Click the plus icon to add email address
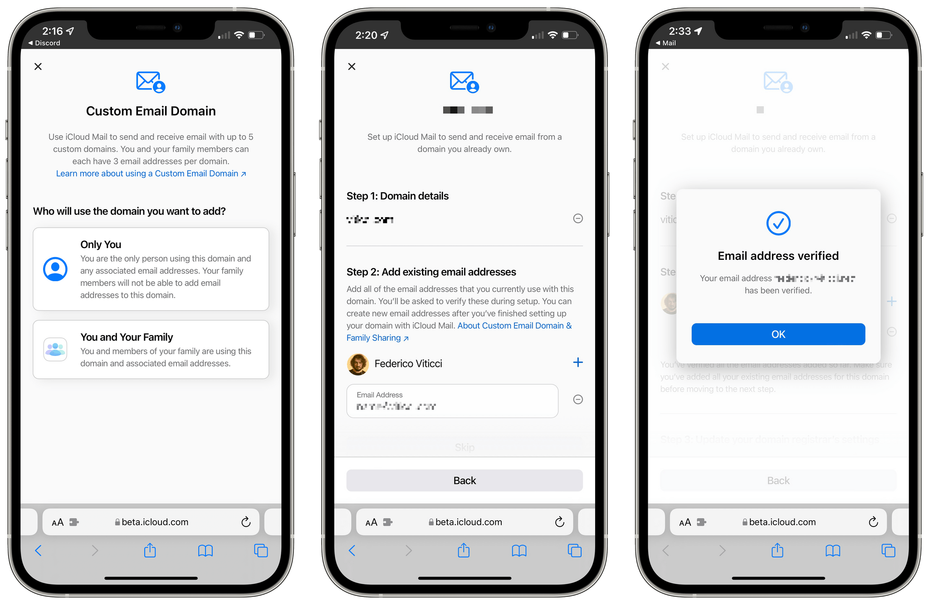 coord(578,362)
